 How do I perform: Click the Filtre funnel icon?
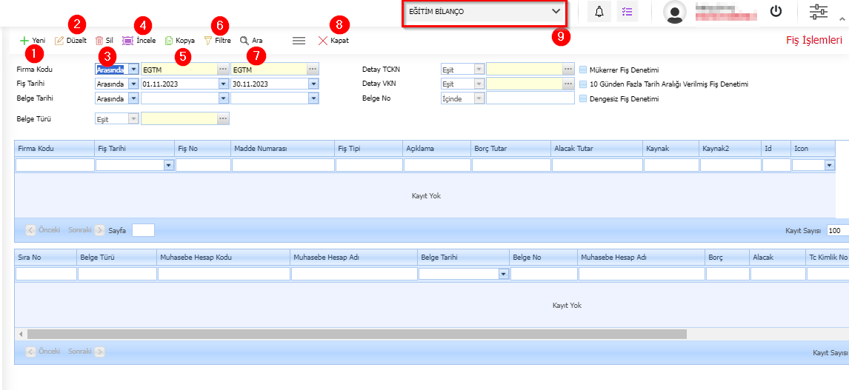[x=208, y=41]
